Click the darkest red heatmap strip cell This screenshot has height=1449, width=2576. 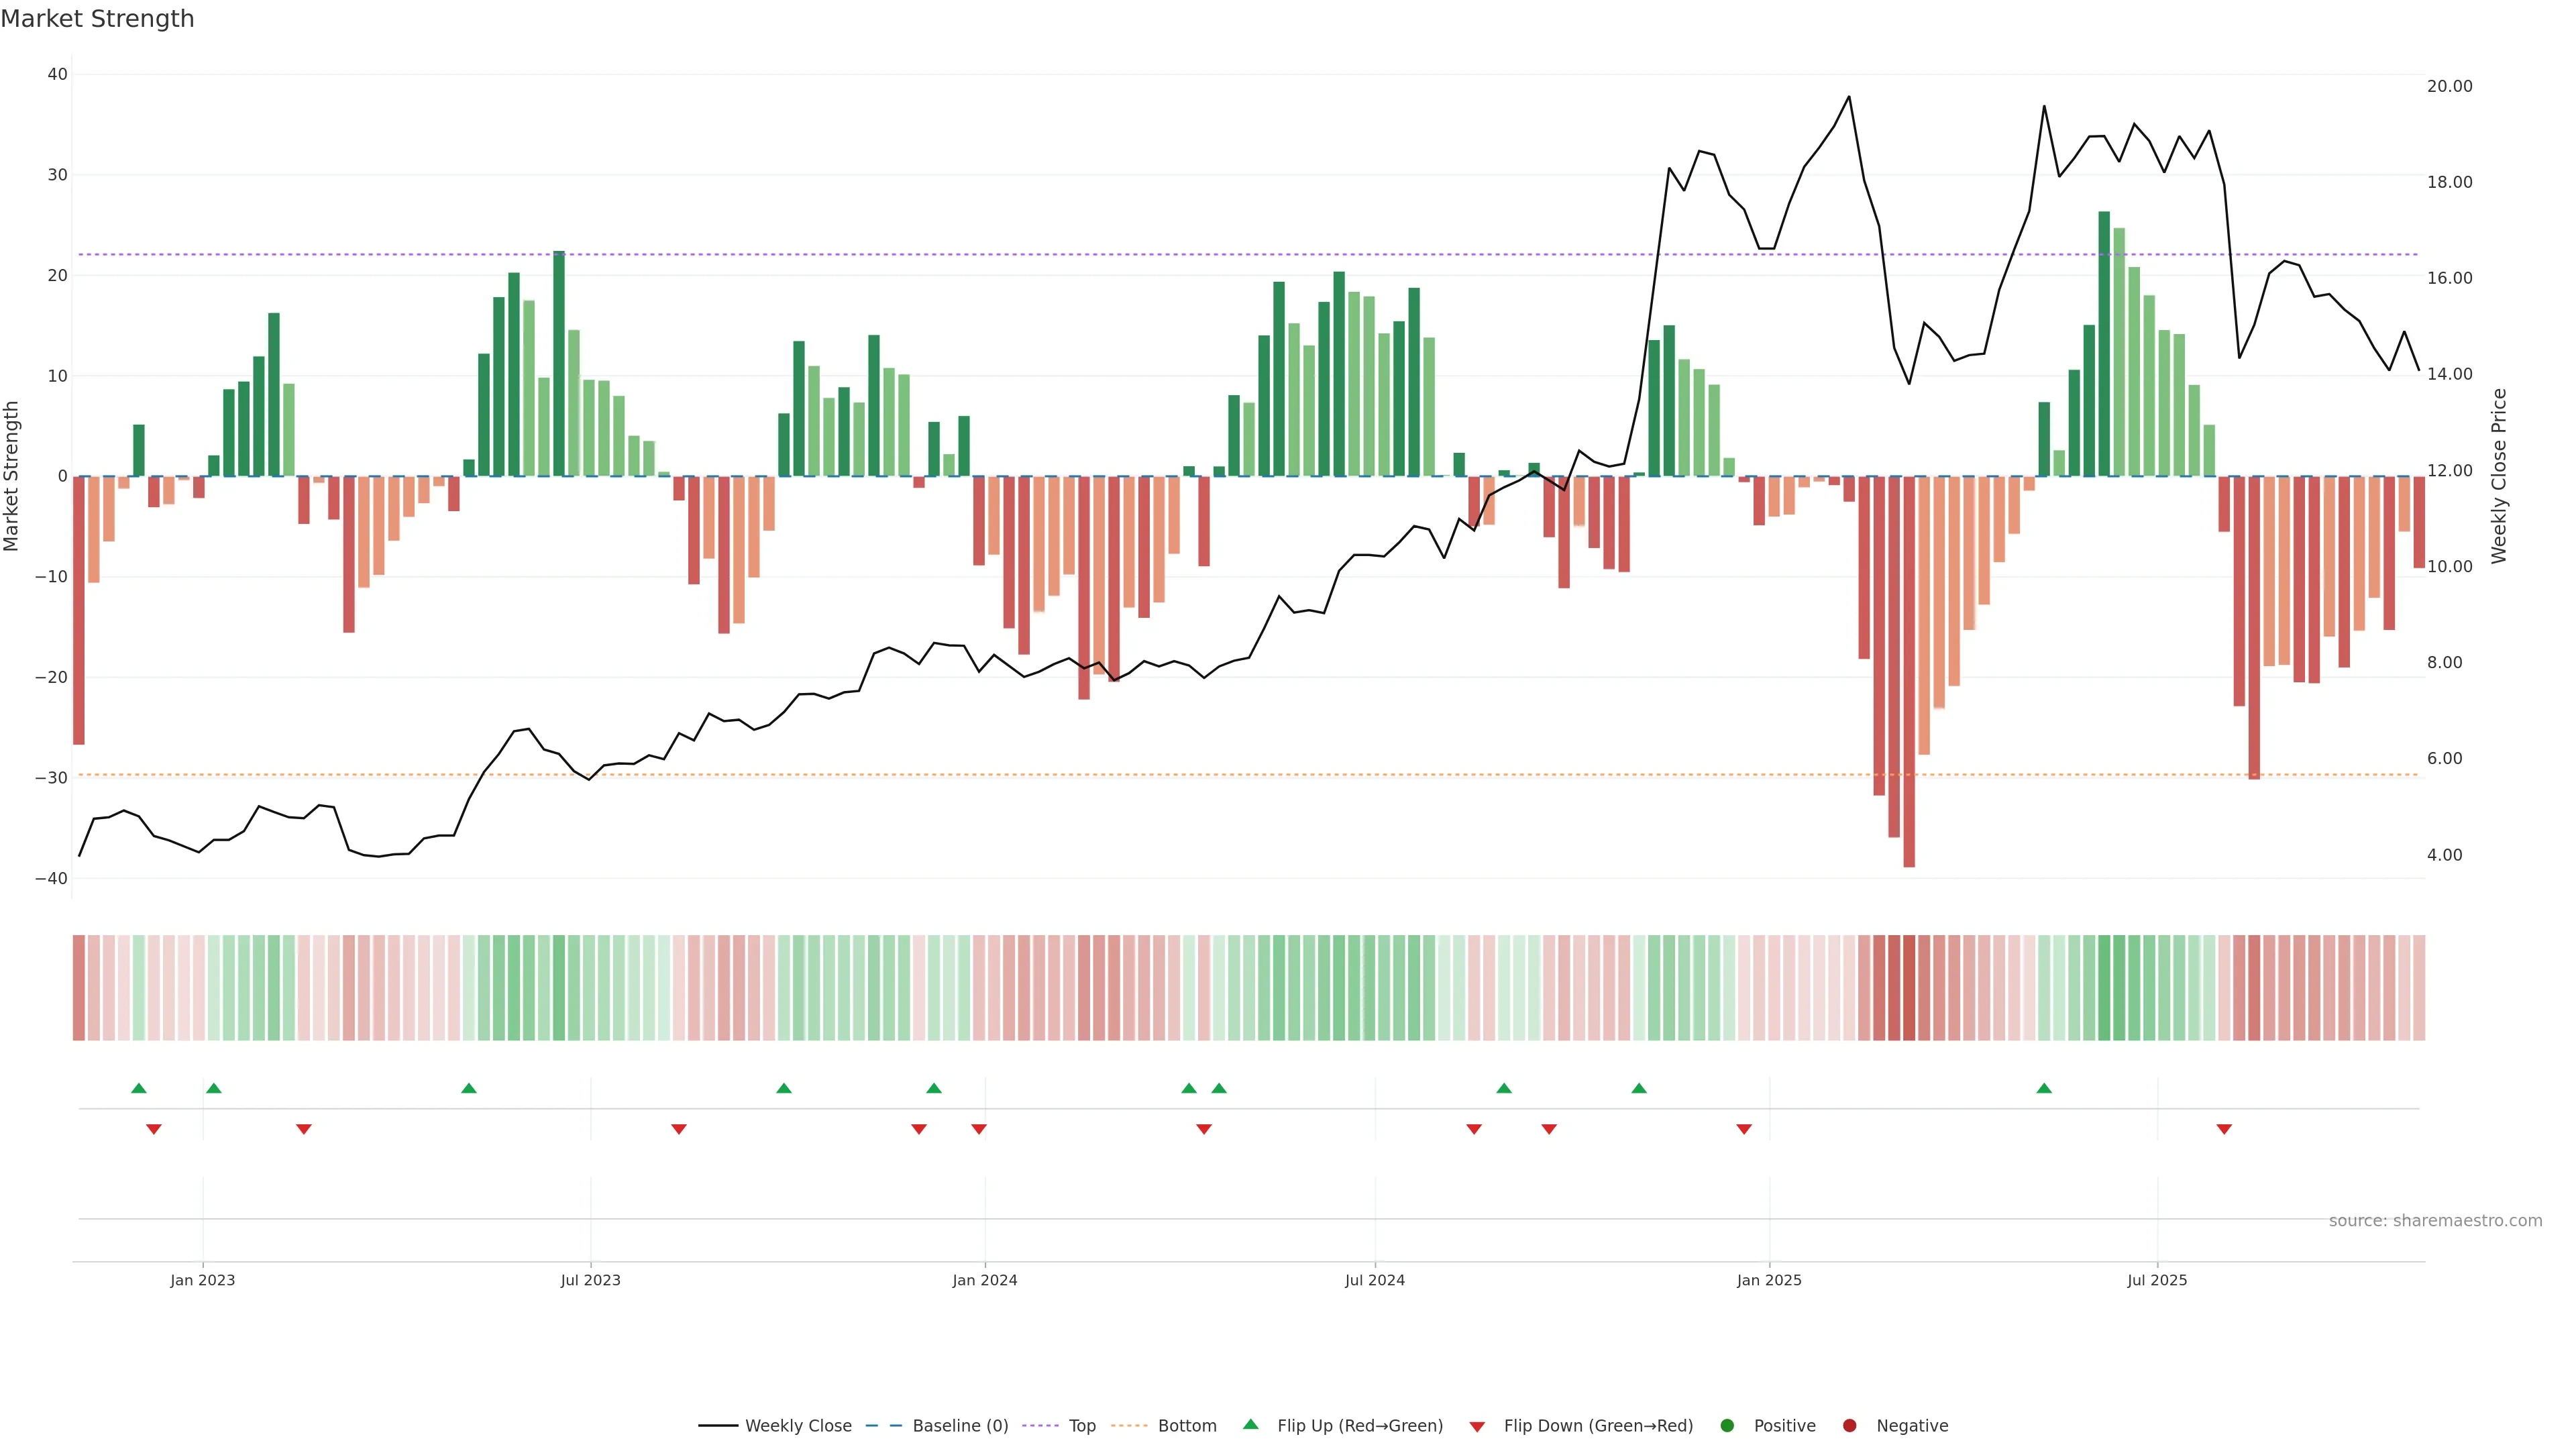(x=1909, y=987)
